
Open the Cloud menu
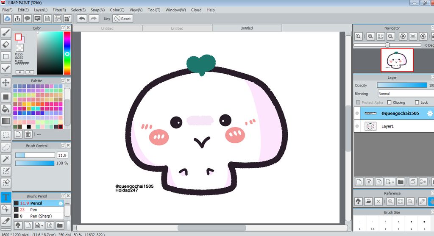tap(196, 10)
